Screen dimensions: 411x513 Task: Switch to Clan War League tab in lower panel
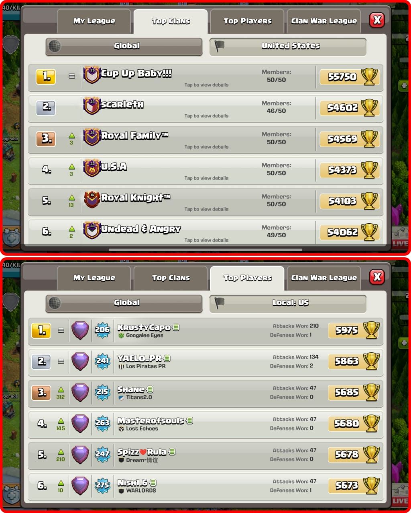point(324,278)
